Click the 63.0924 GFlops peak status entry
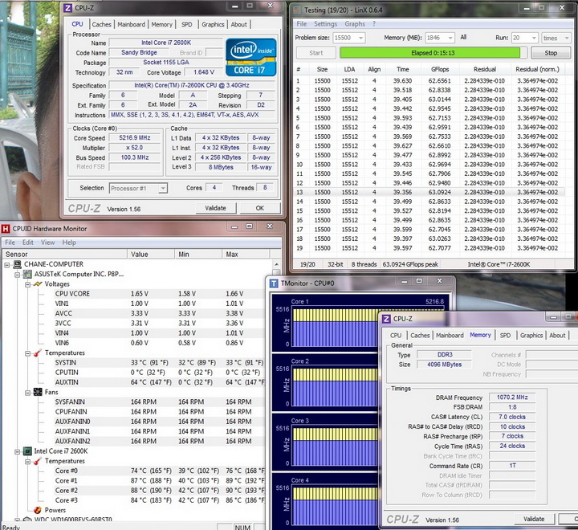The image size is (578, 530). coord(410,264)
